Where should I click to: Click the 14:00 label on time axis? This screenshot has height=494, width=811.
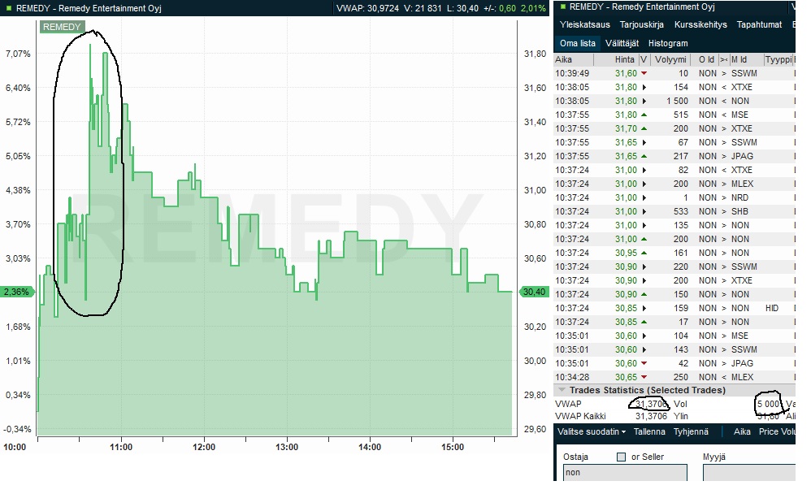[x=370, y=447]
